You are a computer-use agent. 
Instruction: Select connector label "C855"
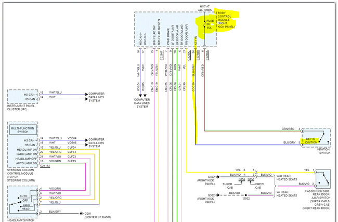[x=251, y=179]
